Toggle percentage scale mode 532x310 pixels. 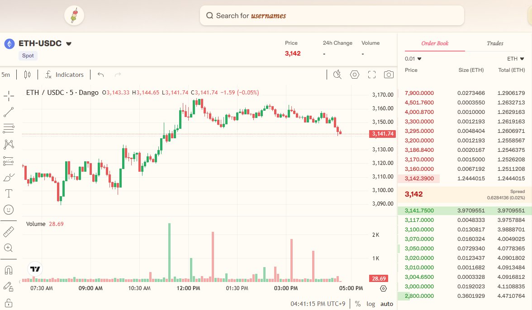pyautogui.click(x=357, y=304)
